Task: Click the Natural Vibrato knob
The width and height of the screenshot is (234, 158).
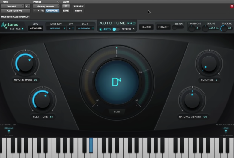Action: [x=192, y=100]
